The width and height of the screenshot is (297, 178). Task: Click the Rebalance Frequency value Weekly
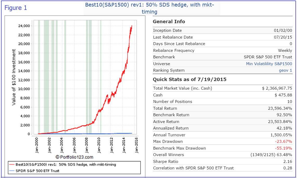point(285,50)
